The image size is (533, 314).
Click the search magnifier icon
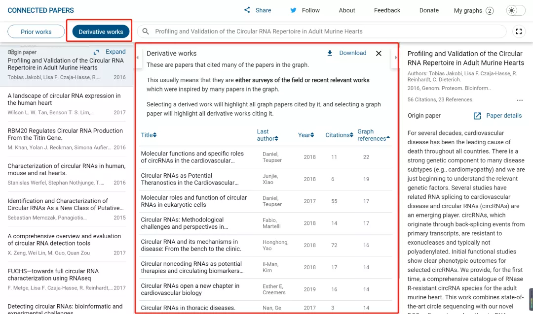point(146,31)
